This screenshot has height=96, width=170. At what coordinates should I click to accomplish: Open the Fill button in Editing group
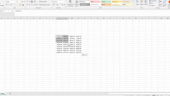[151, 3]
